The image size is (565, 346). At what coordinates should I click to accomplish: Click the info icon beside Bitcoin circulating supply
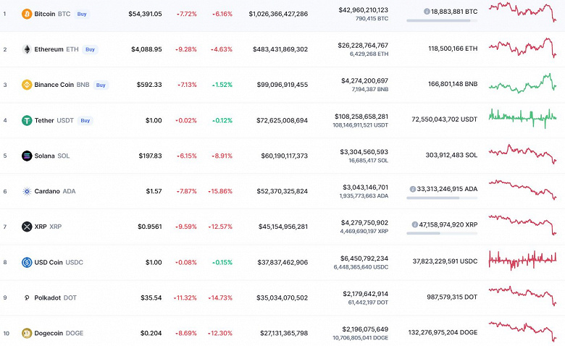(x=427, y=12)
